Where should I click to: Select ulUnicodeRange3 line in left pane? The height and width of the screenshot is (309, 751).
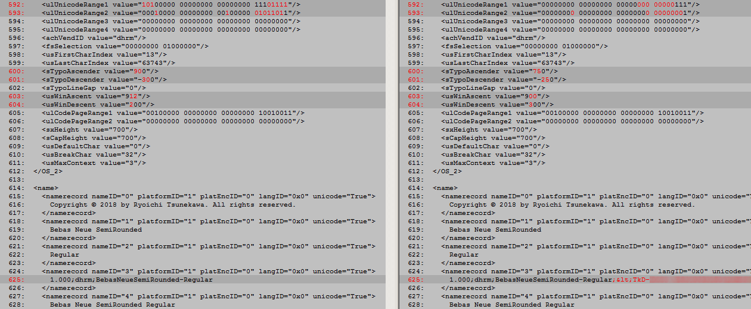171,21
